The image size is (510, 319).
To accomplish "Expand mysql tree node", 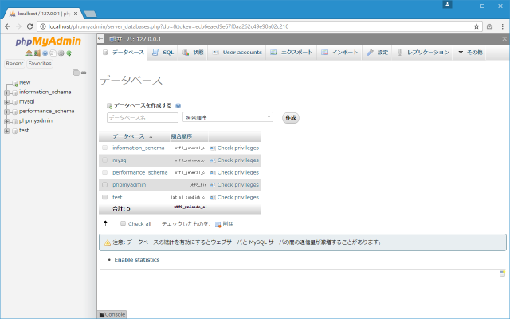I will (x=6, y=102).
